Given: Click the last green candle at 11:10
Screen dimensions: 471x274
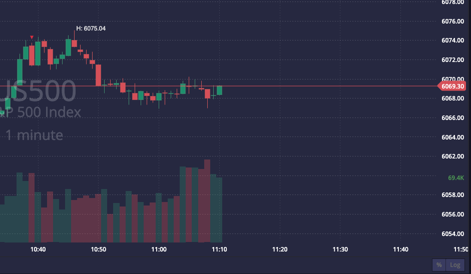Looking at the screenshot, I should pos(219,90).
